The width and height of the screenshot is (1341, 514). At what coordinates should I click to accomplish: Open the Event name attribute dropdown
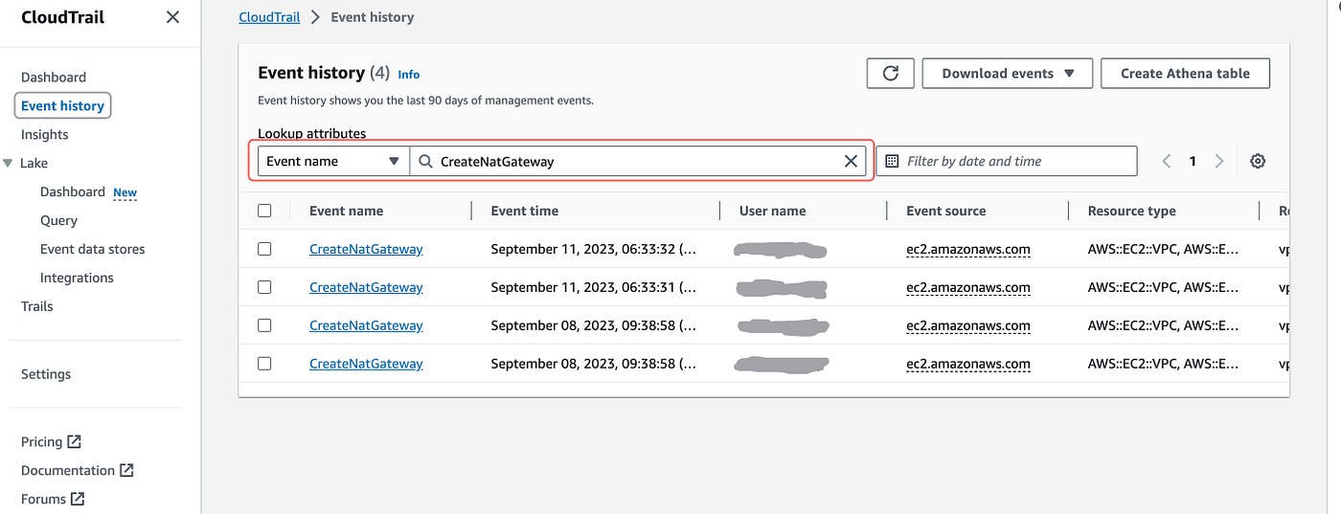coord(333,162)
